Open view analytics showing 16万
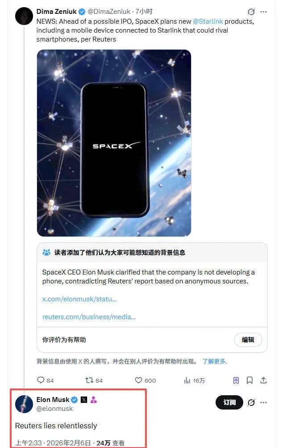 coord(187,380)
